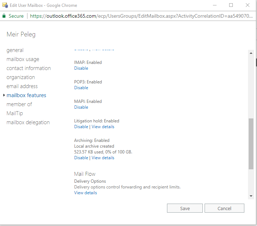Screen dimensions: 257x226
Task: Close the Edit User Mailbox window
Action: (x=248, y=5)
